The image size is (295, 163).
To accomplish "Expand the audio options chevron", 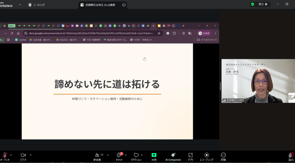I will pyautogui.click(x=11, y=155).
